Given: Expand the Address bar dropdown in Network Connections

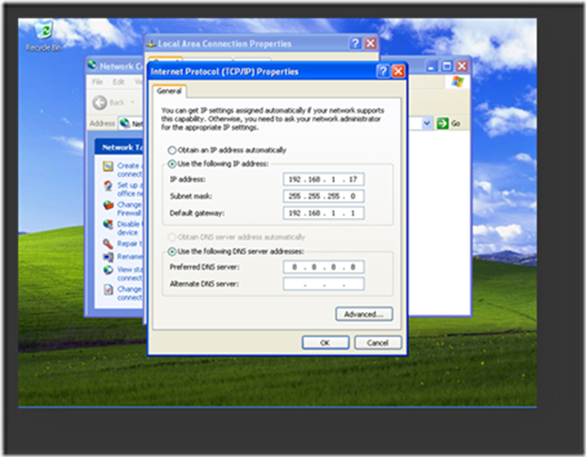Looking at the screenshot, I should [x=427, y=123].
